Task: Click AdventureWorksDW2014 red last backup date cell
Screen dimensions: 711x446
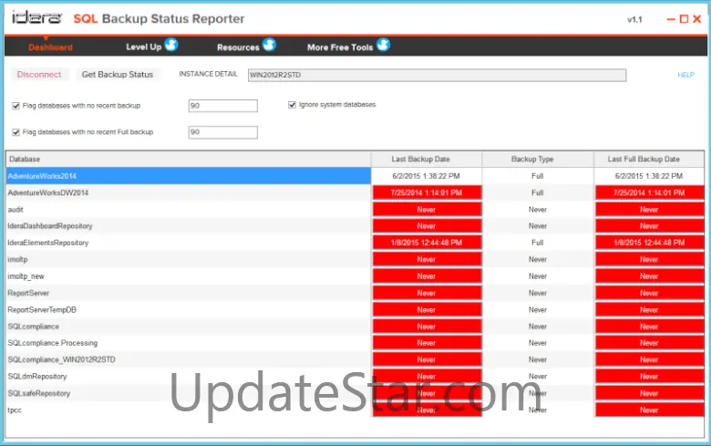Action: tap(427, 192)
